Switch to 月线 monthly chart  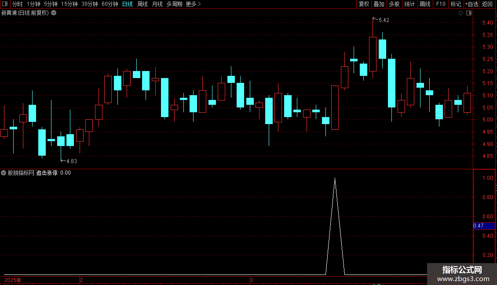157,4
